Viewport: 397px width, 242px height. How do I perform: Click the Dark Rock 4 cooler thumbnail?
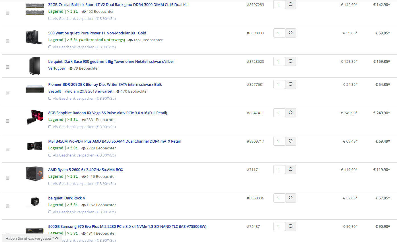34,202
